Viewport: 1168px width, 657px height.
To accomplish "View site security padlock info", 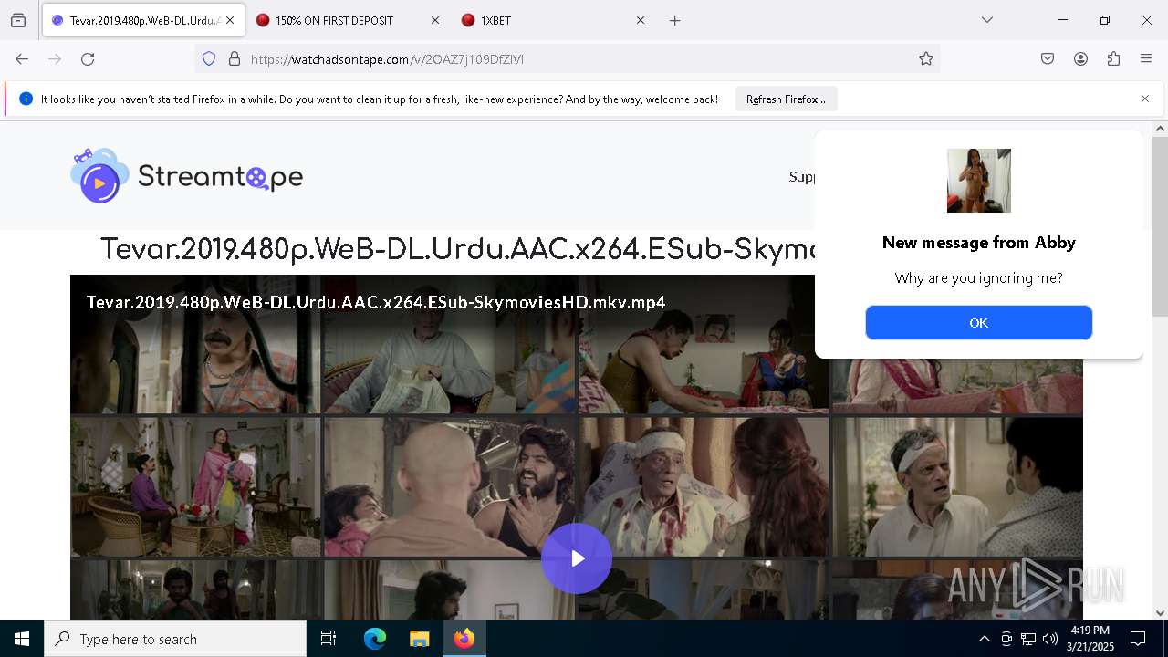I will pos(235,59).
